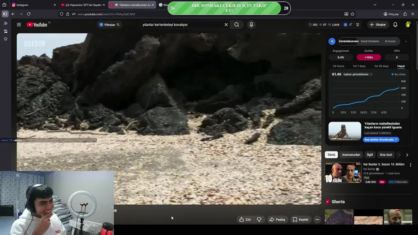Go back with the browser back arrow

coord(13,14)
